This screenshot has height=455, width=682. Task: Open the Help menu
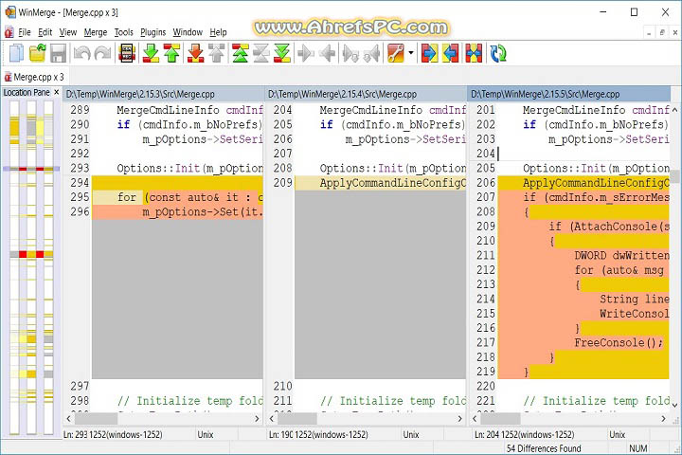point(218,32)
